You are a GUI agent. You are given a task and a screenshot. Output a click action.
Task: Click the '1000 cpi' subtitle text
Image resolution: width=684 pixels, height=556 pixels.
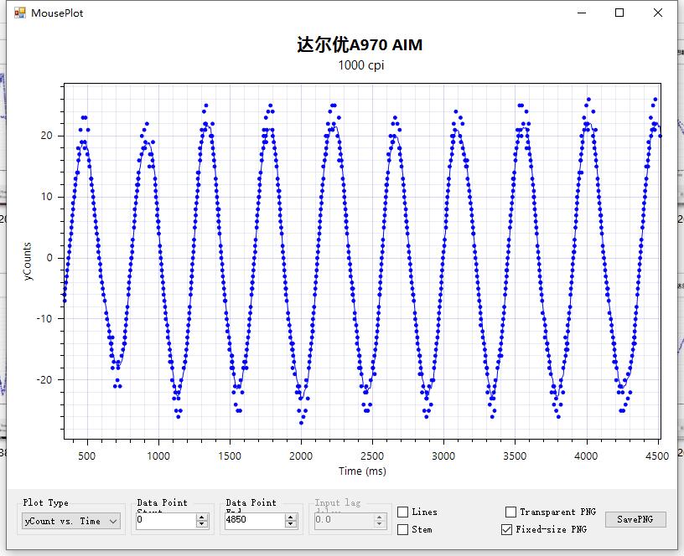coord(361,65)
